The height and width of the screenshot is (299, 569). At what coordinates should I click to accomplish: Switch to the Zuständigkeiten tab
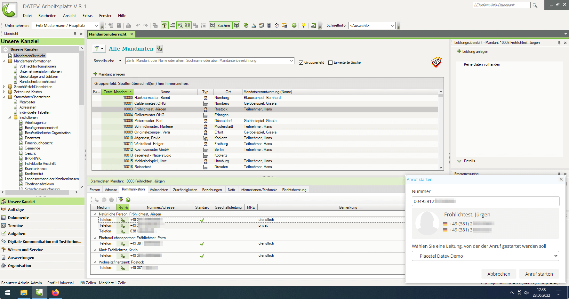click(x=185, y=190)
